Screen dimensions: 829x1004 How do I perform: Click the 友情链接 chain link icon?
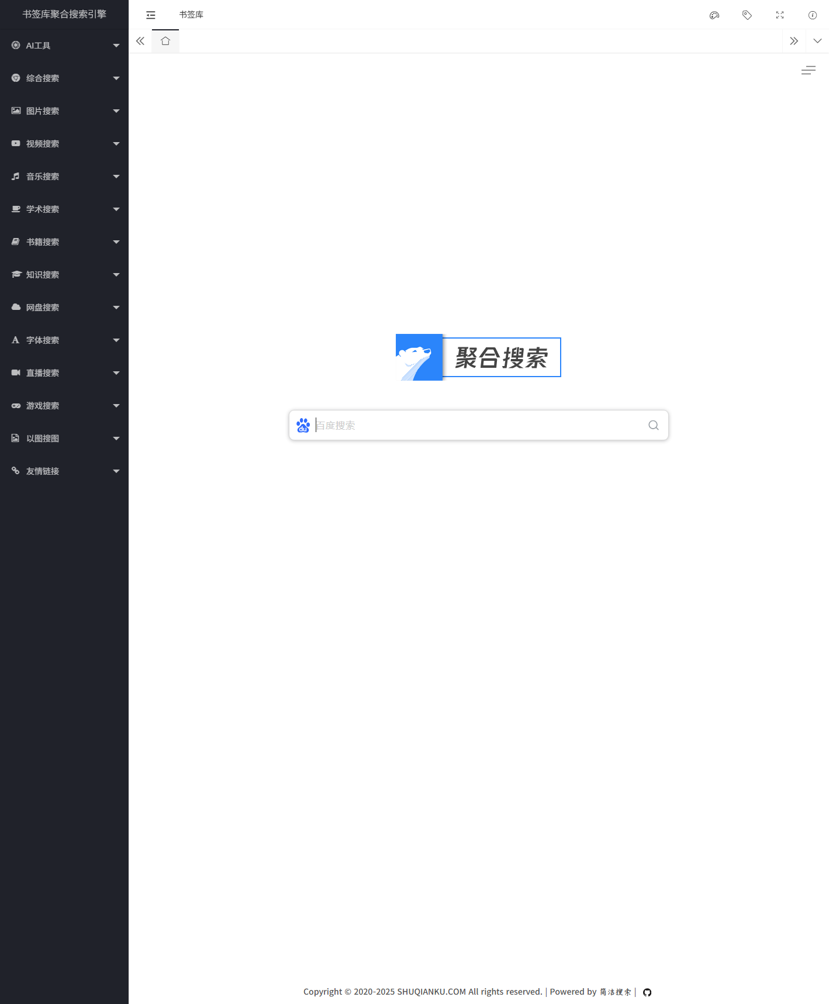[16, 471]
